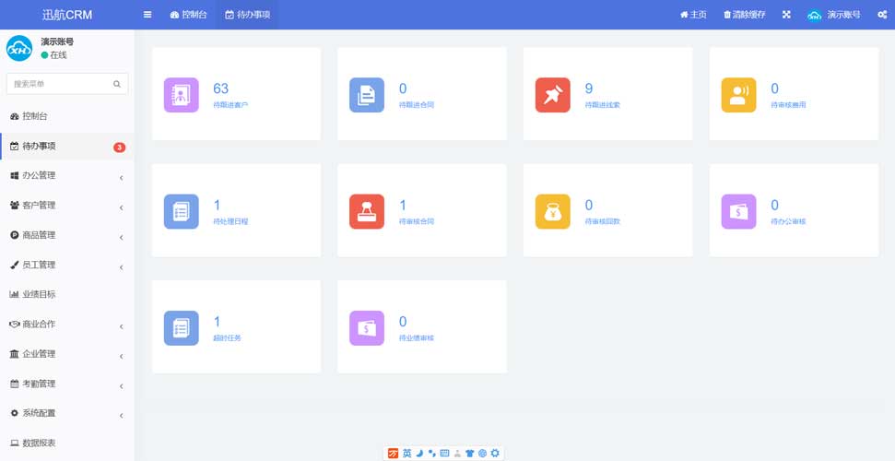Click the 主页 link in the header

(693, 15)
